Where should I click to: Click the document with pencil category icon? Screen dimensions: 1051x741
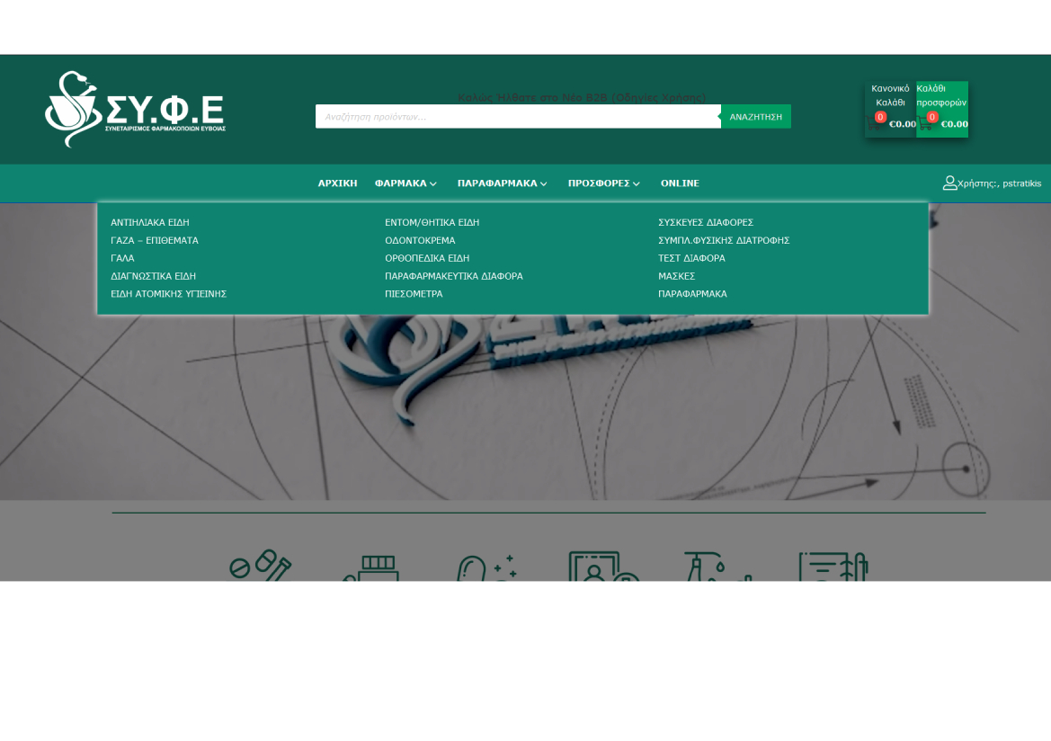(833, 567)
